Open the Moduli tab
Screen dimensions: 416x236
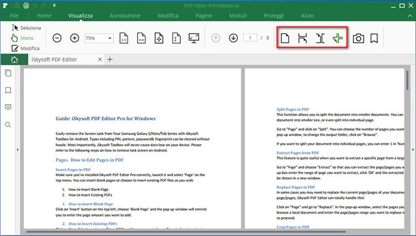pyautogui.click(x=238, y=16)
